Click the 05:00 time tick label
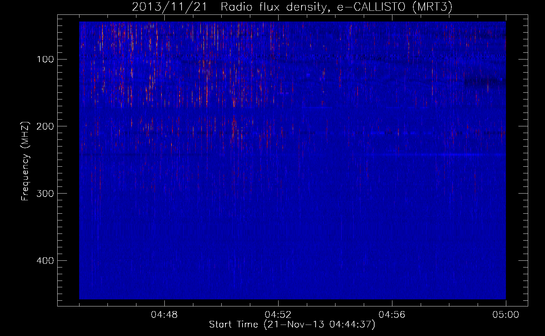Viewport: 545px width, 336px height. point(506,315)
